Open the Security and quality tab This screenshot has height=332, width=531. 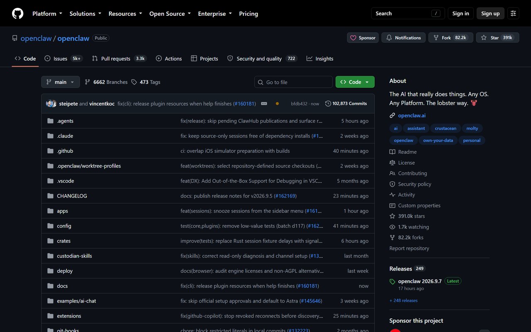[x=262, y=59]
